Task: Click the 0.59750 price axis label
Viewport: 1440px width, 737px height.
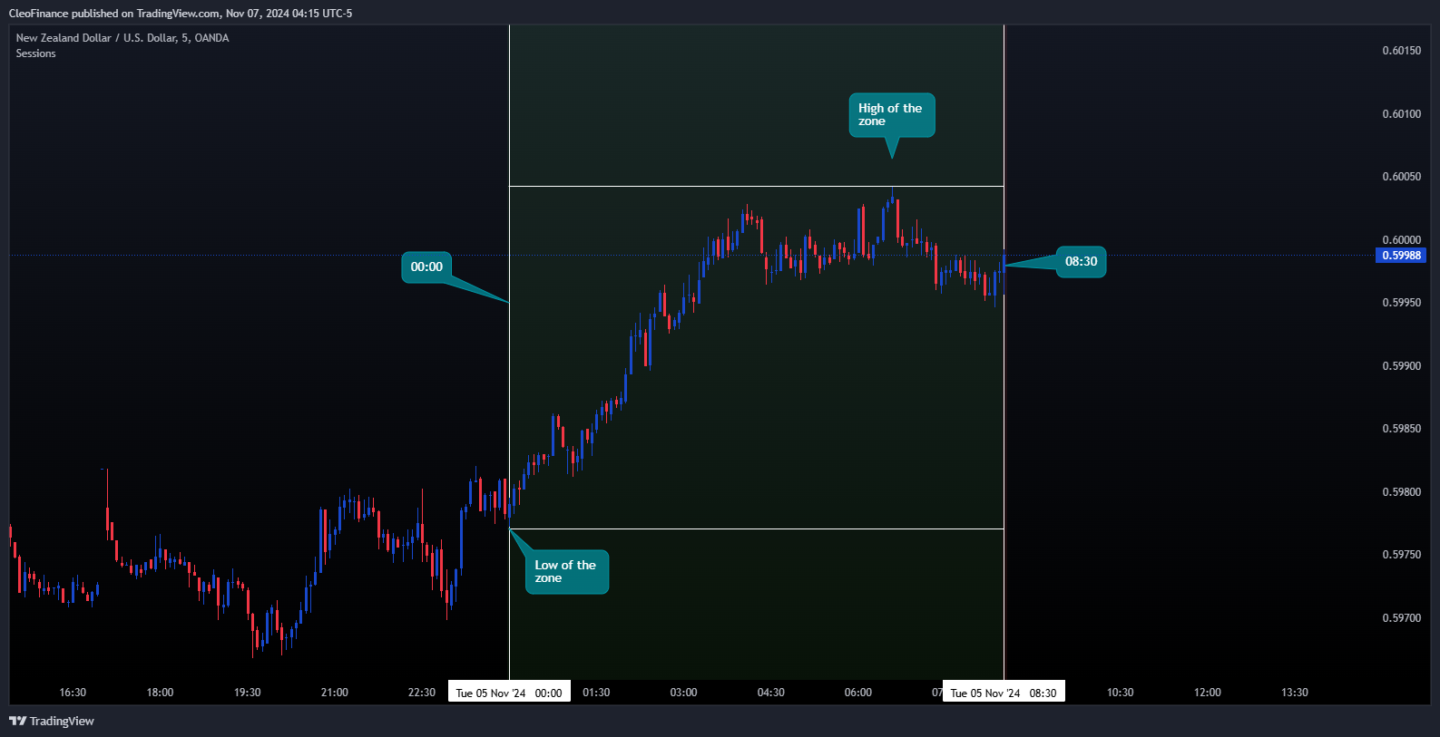Action: tap(1402, 555)
